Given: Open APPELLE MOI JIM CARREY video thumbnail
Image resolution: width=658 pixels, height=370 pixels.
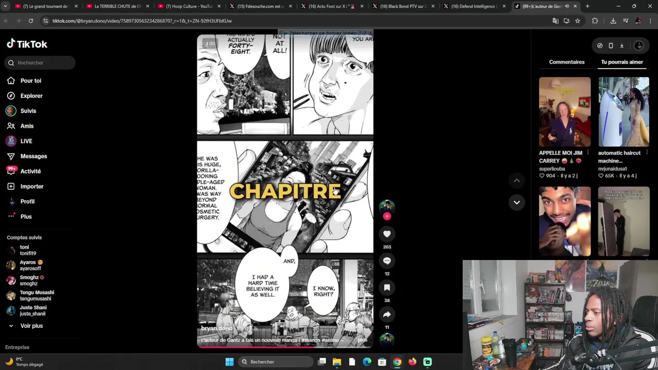Looking at the screenshot, I should click(565, 112).
